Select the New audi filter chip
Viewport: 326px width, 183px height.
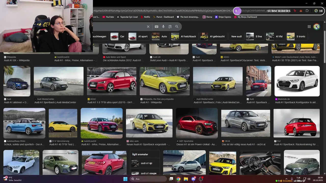coord(236,36)
